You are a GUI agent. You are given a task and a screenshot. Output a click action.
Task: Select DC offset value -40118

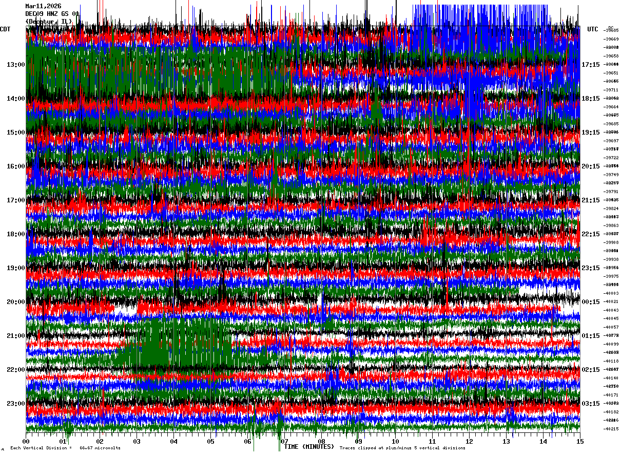[611, 361]
